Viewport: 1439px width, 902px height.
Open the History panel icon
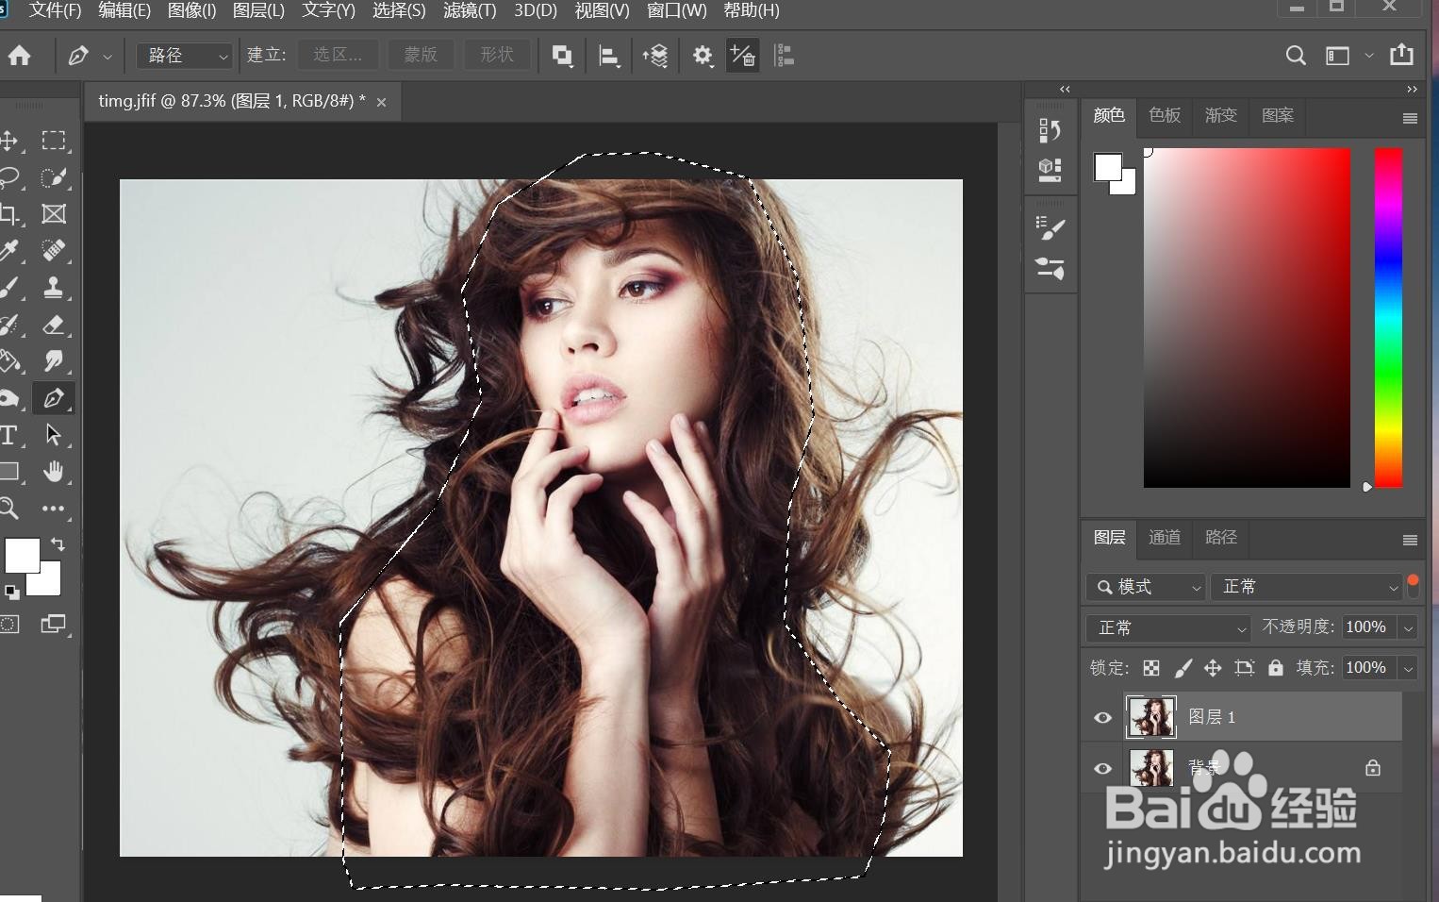[1050, 129]
